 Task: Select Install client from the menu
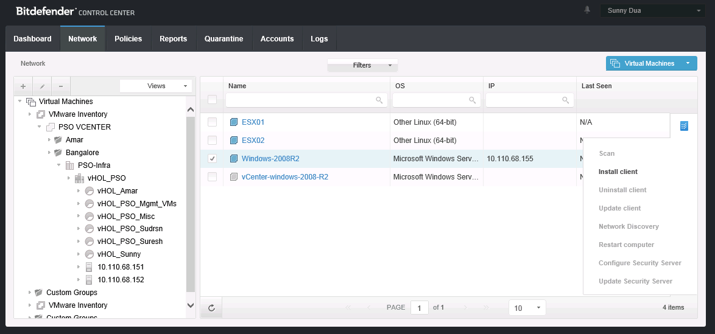coord(618,172)
